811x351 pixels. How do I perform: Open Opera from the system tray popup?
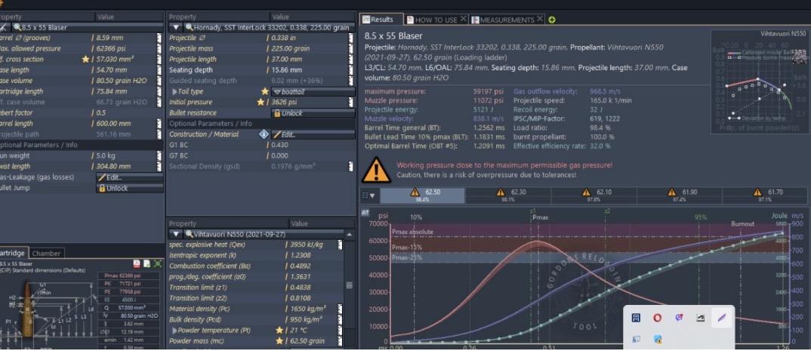tap(657, 318)
